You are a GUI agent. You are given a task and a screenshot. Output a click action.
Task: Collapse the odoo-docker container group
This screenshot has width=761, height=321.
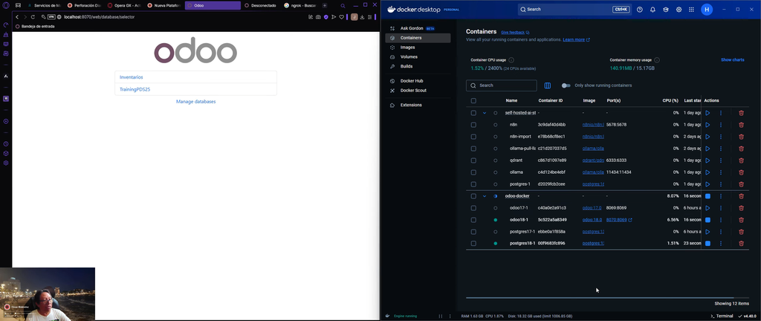[x=485, y=196]
